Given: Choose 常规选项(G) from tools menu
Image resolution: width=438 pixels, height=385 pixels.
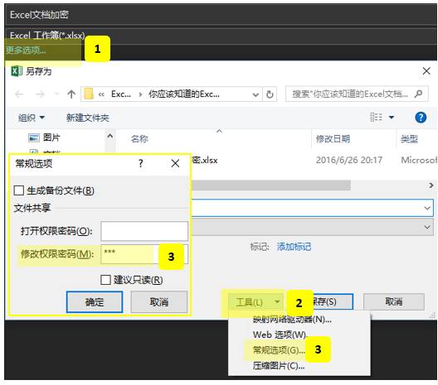Looking at the screenshot, I should click(278, 350).
